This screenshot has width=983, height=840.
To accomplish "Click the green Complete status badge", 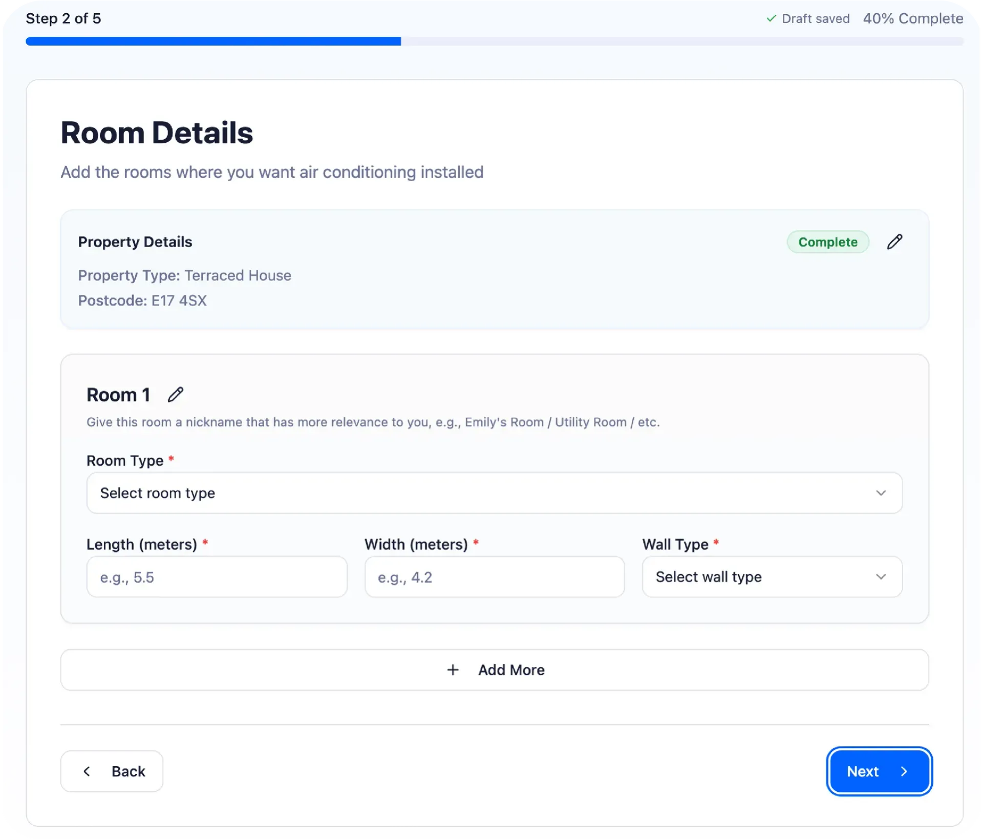I will point(827,242).
